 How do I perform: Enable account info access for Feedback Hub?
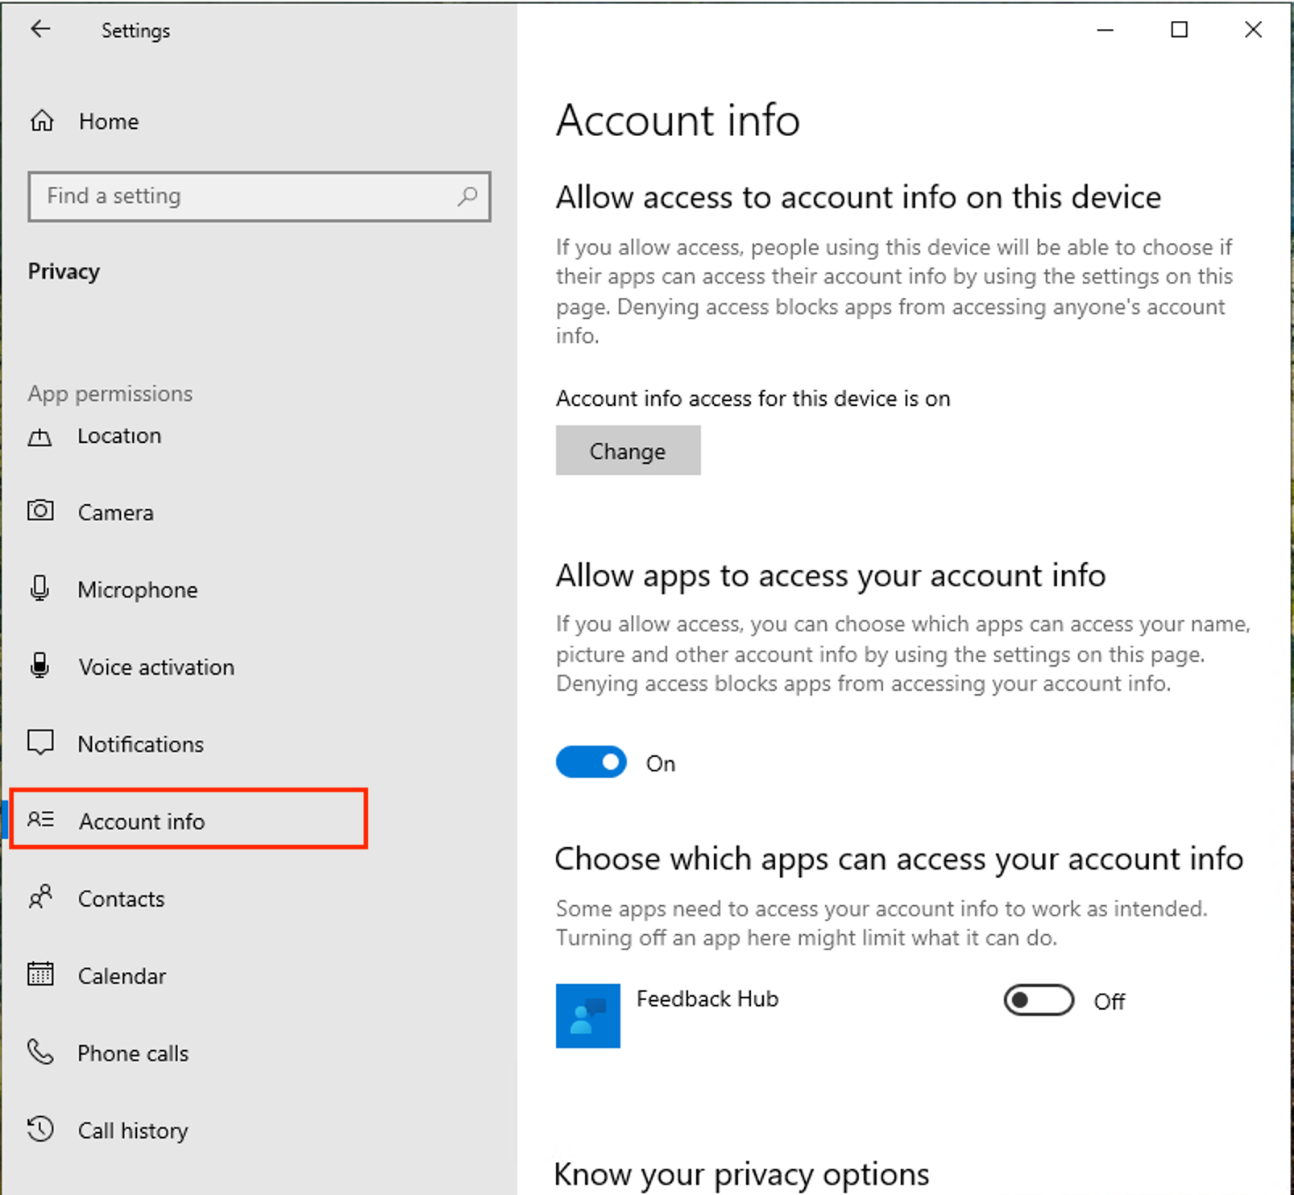(1038, 1000)
